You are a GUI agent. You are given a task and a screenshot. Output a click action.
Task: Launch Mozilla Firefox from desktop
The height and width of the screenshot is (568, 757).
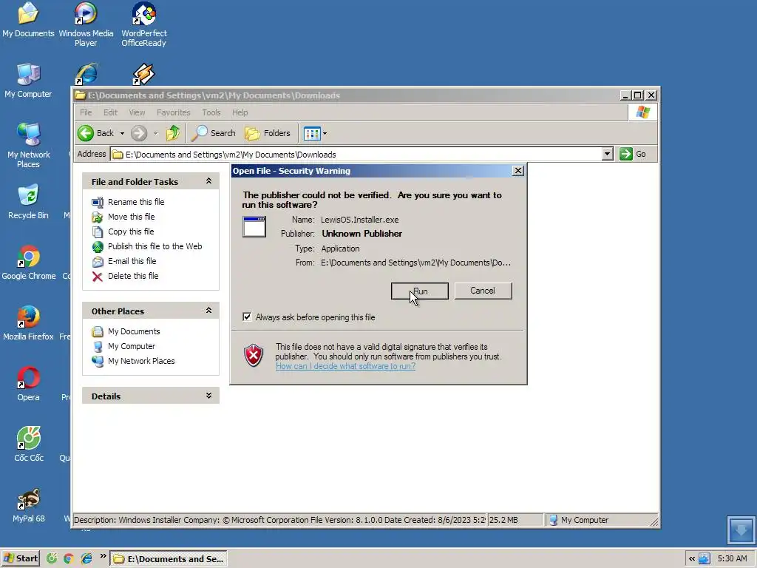pyautogui.click(x=28, y=323)
